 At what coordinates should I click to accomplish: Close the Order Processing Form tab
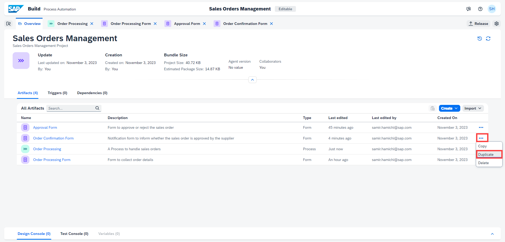coord(155,24)
